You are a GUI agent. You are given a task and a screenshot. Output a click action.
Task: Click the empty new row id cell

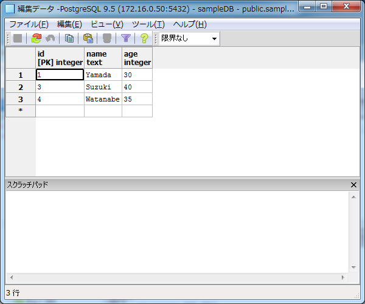tap(60, 111)
